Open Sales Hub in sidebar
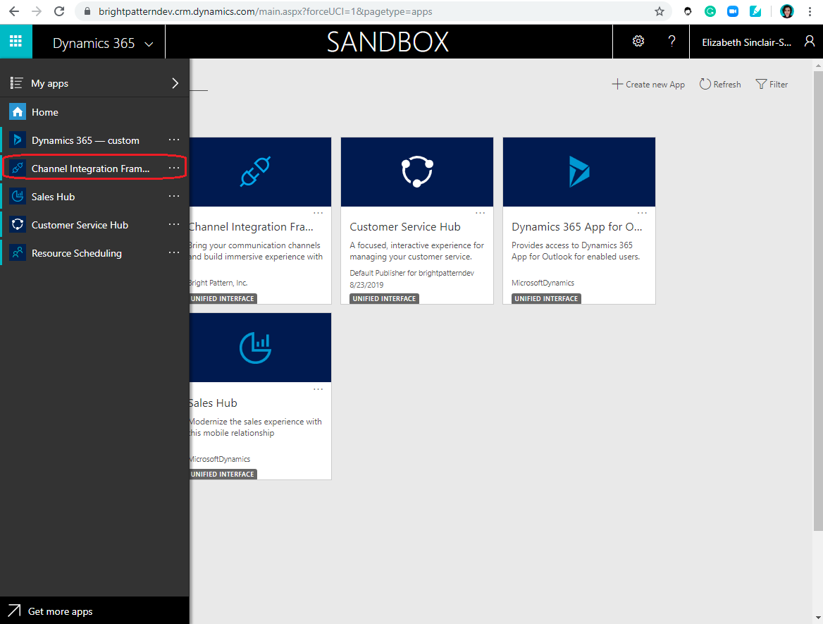 [x=53, y=197]
